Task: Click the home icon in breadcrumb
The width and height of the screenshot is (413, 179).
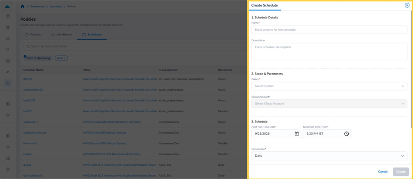Action: [22, 6]
